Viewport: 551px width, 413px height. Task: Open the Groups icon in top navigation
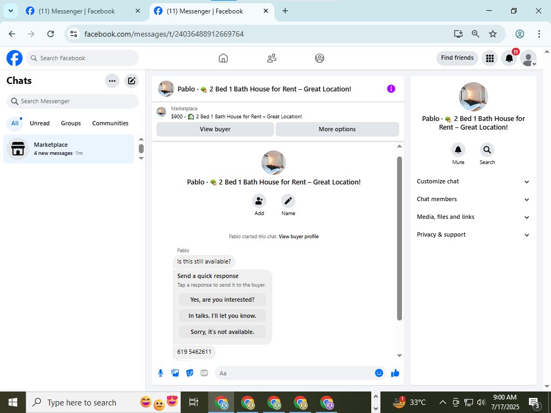click(320, 58)
